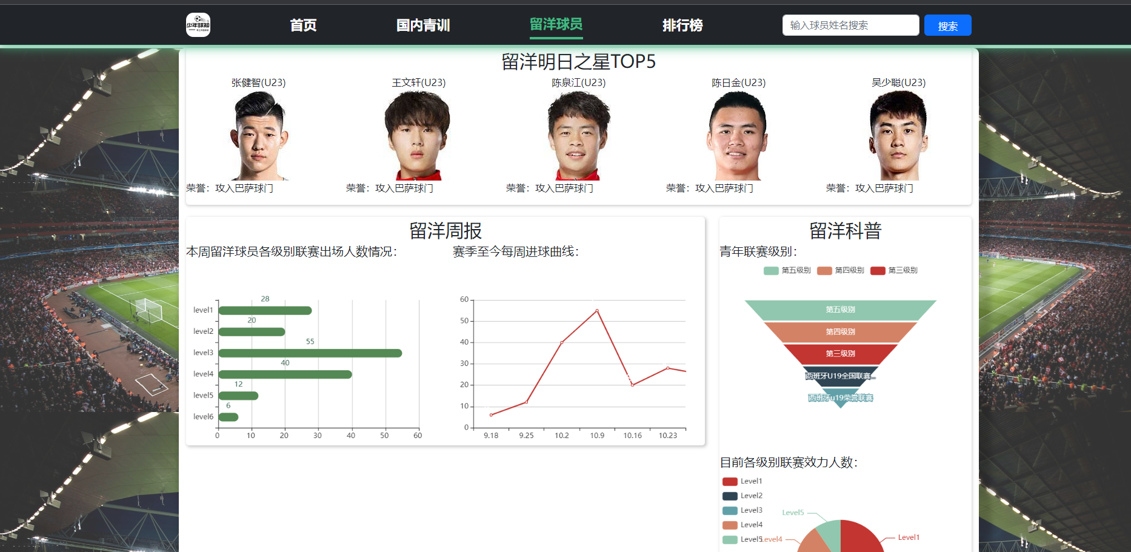Click the 青年联赛级别 subtitle

tap(758, 251)
